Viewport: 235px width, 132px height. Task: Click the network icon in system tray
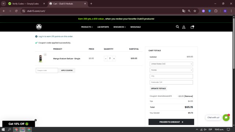coord(201,129)
